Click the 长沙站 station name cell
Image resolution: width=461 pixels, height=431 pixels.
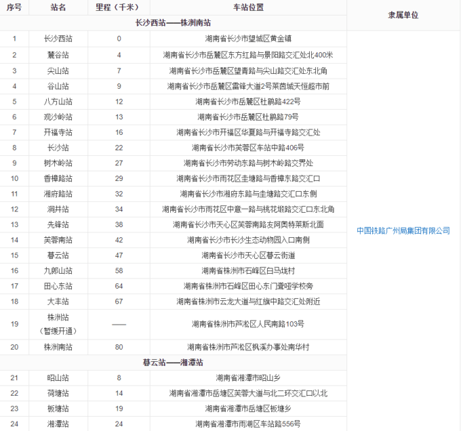pos(58,148)
